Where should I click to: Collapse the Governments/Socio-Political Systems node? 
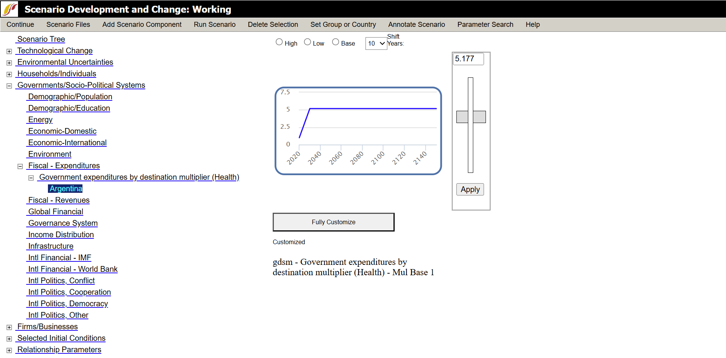[x=9, y=86]
